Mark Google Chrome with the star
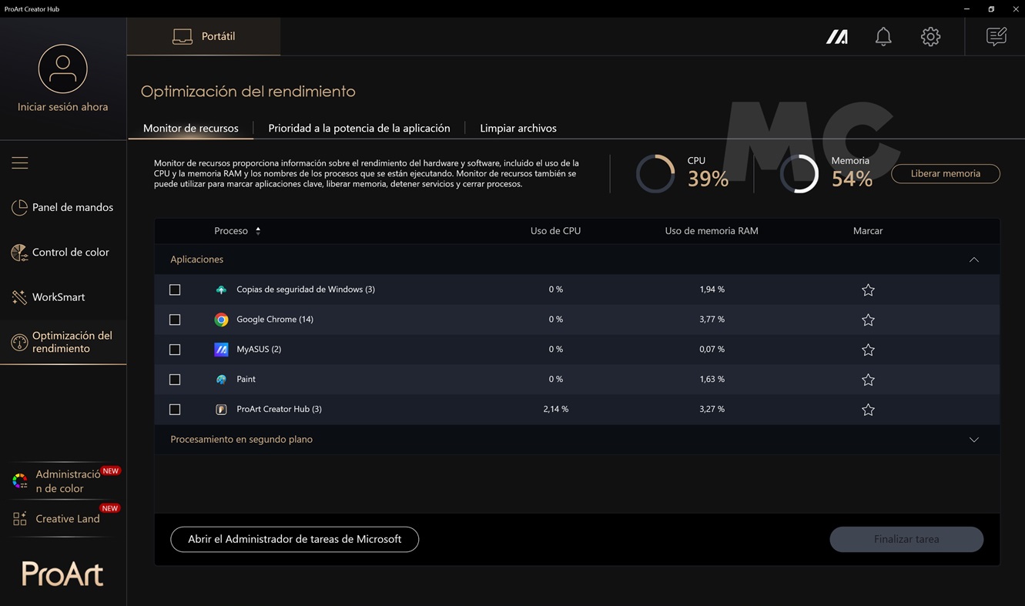Image resolution: width=1025 pixels, height=606 pixels. coord(868,320)
